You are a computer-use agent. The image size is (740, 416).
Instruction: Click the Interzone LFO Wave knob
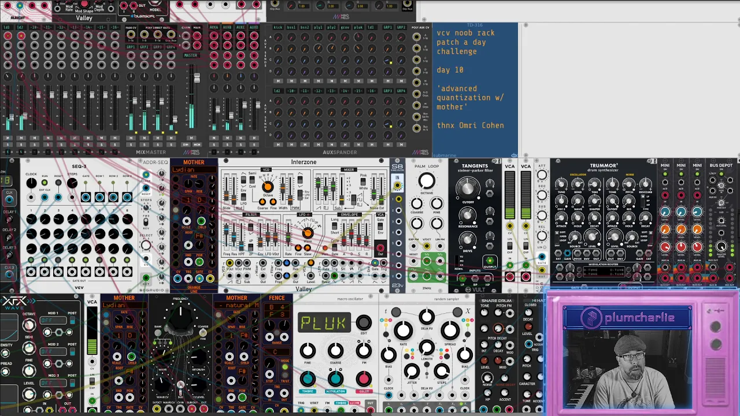coord(307,233)
